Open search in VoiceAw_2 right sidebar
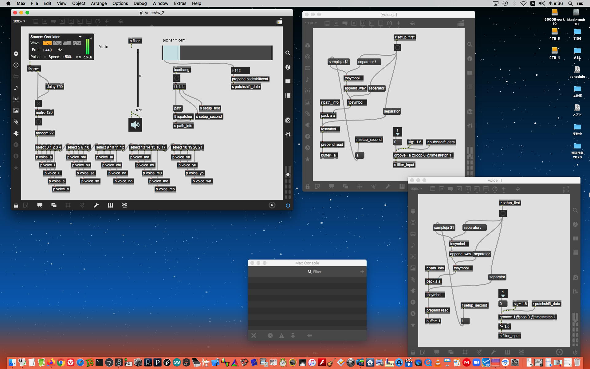Viewport: 590px width, 369px height. [x=288, y=53]
